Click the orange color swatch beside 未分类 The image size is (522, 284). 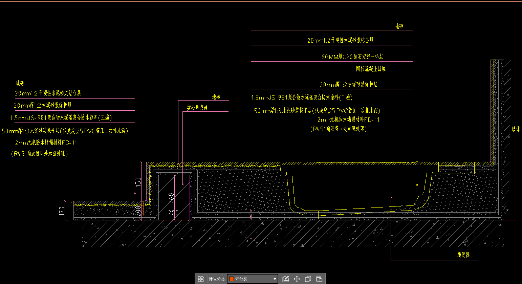pos(232,279)
